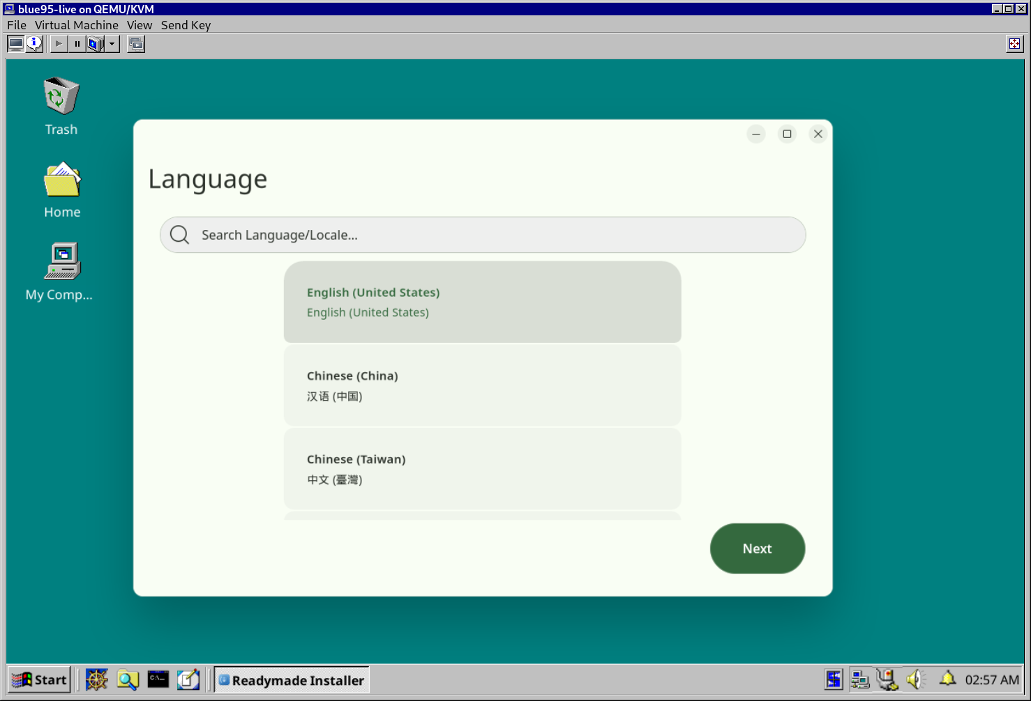1031x701 pixels.
Task: Open the file search magnifier folder icon
Action: tap(128, 679)
